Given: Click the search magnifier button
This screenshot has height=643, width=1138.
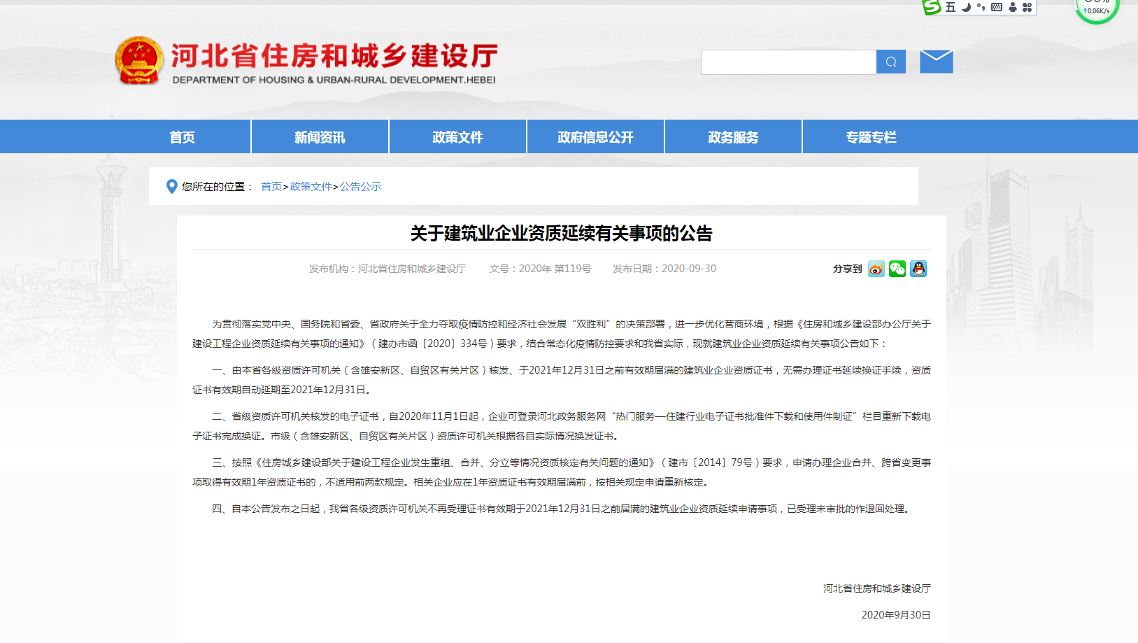Looking at the screenshot, I should [890, 62].
